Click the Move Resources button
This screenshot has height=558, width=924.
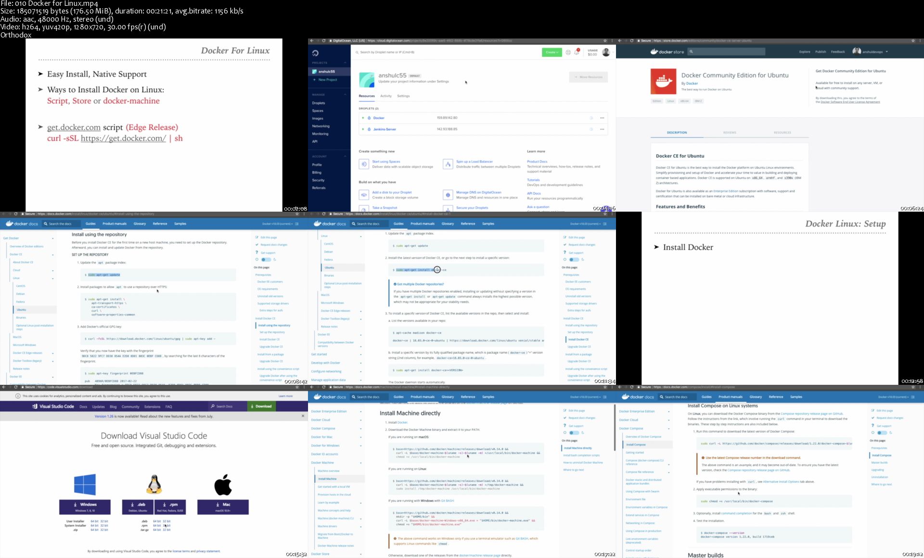(588, 77)
